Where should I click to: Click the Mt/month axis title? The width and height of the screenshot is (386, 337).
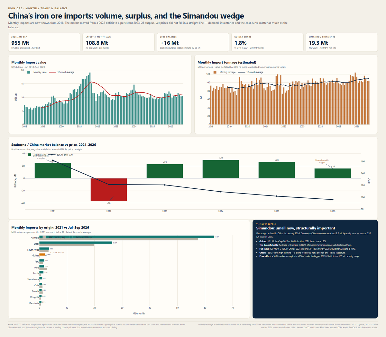(x=139, y=313)
